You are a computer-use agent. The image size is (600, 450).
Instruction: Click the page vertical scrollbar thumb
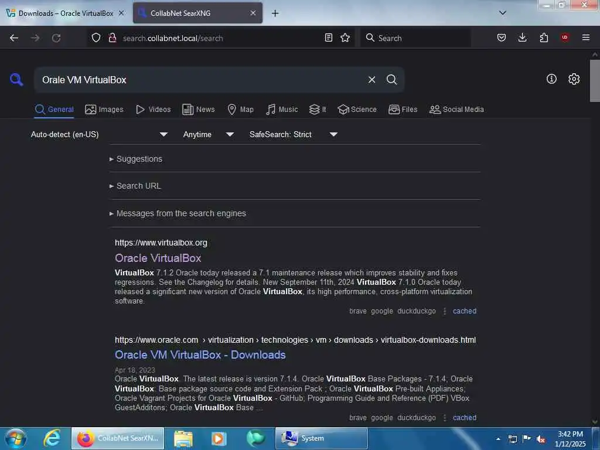coord(595,80)
